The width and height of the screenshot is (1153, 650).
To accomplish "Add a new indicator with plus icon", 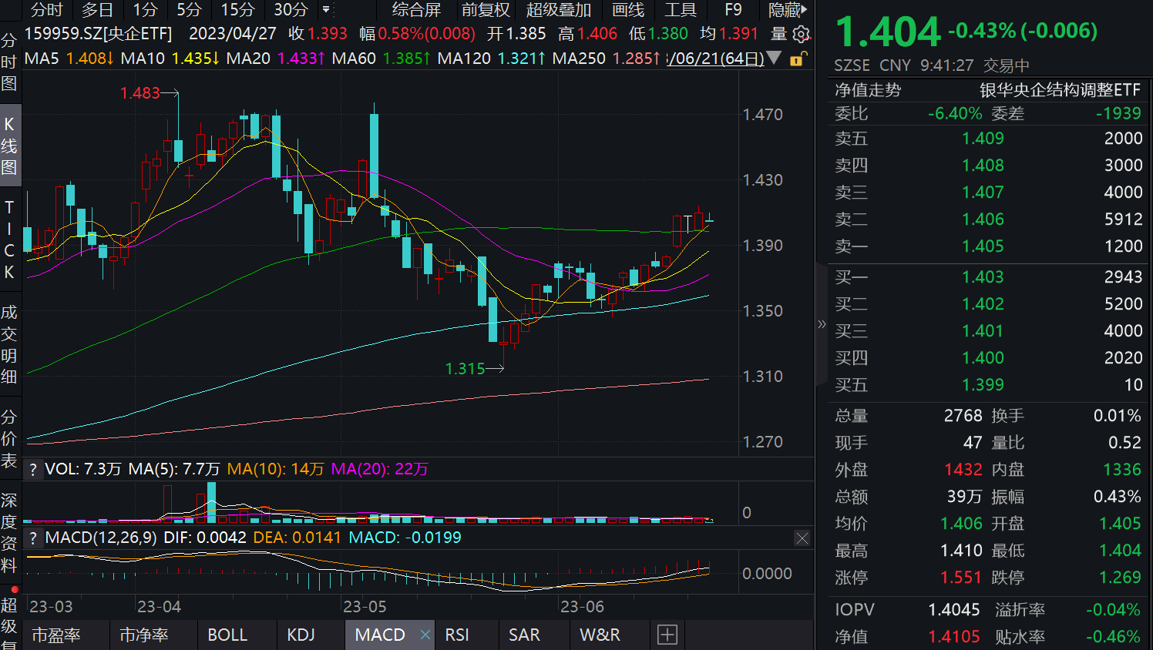I will (x=667, y=635).
